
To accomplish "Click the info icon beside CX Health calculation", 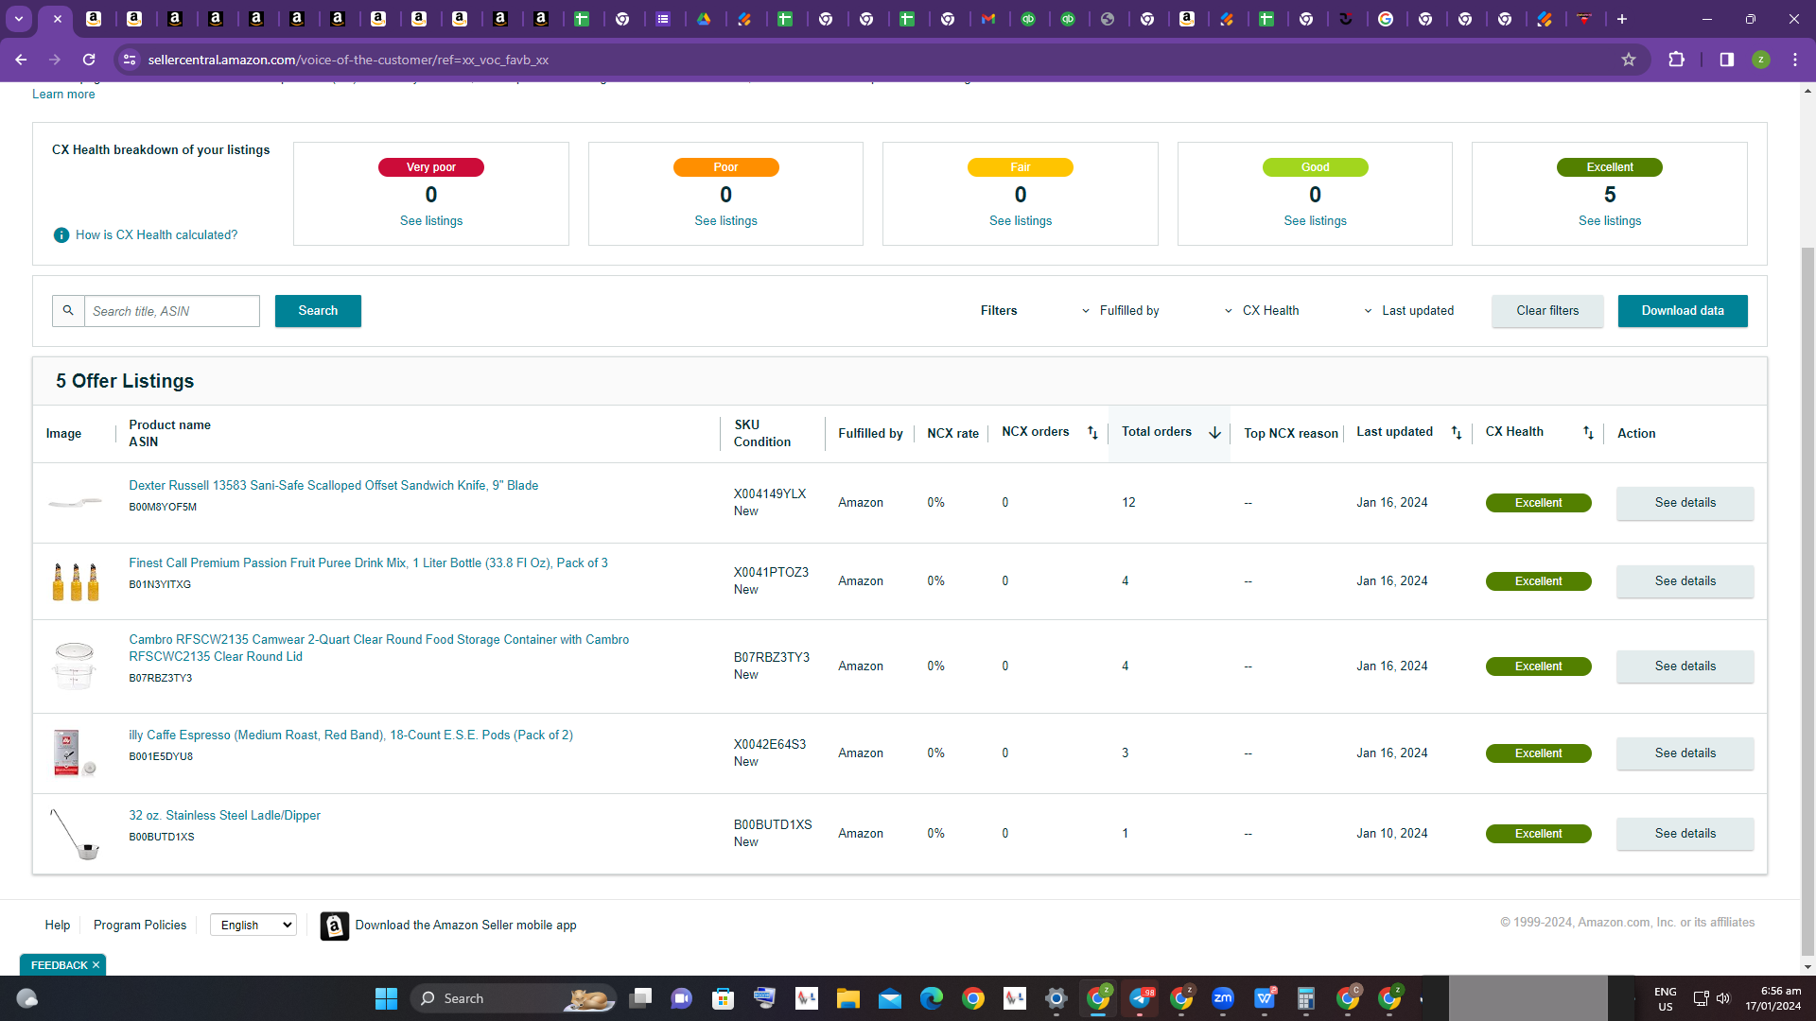I will tap(61, 235).
